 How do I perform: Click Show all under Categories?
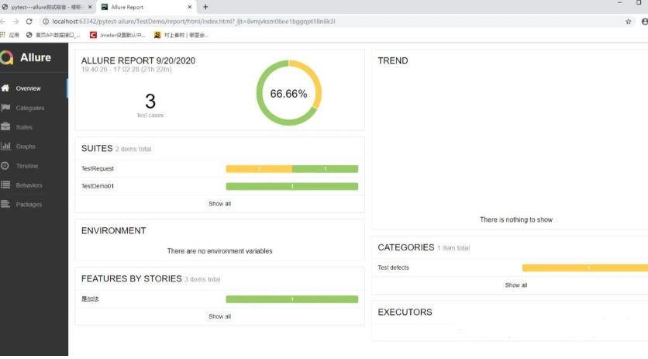coord(515,285)
